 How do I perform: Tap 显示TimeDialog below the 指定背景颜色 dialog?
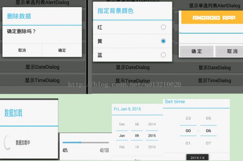pyautogui.click(x=133, y=80)
